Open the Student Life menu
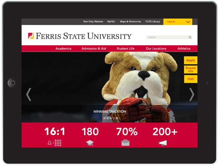 [x=126, y=49]
